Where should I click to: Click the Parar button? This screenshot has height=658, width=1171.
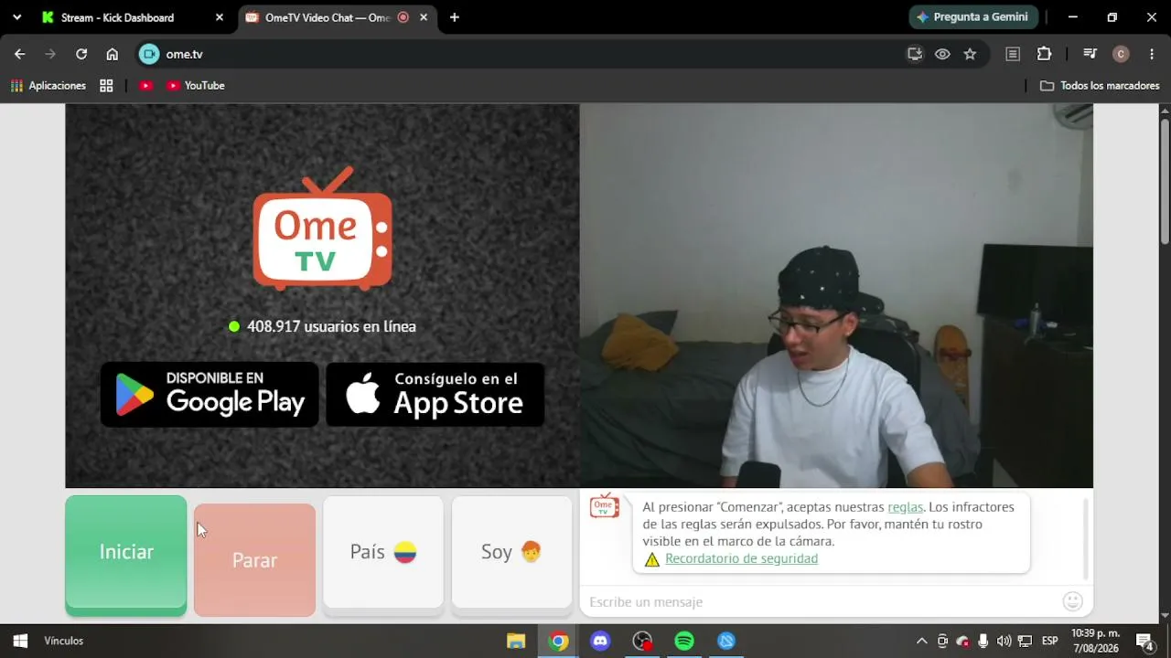tap(254, 559)
